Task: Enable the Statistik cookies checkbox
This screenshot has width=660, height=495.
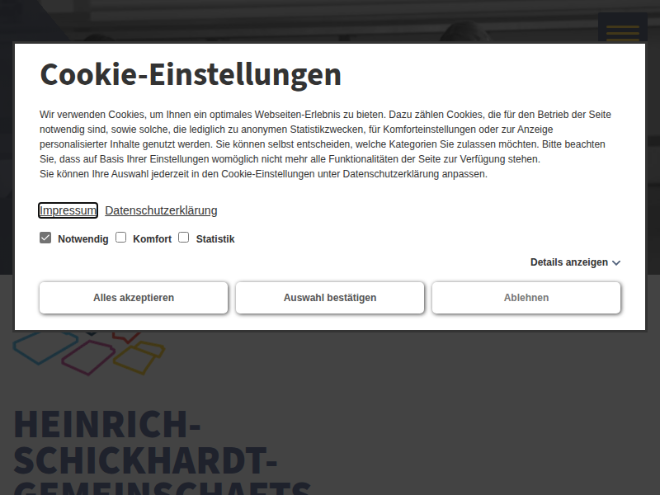Action: 184,238
